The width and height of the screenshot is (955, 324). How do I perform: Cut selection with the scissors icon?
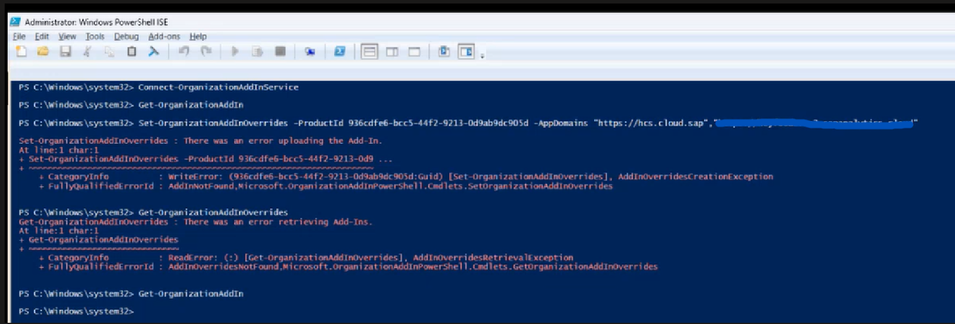[87, 51]
